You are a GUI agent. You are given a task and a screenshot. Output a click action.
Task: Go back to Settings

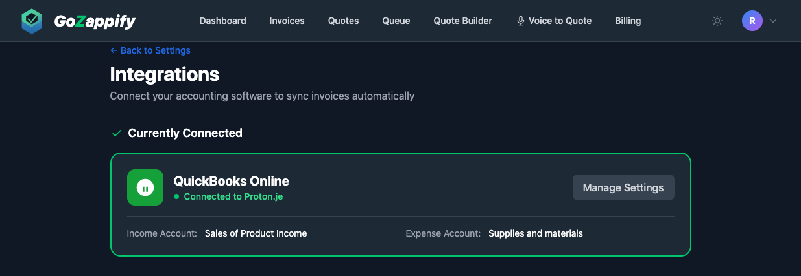[150, 50]
